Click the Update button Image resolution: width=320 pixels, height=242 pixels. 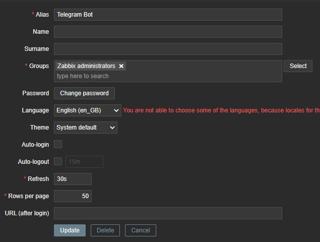click(70, 230)
